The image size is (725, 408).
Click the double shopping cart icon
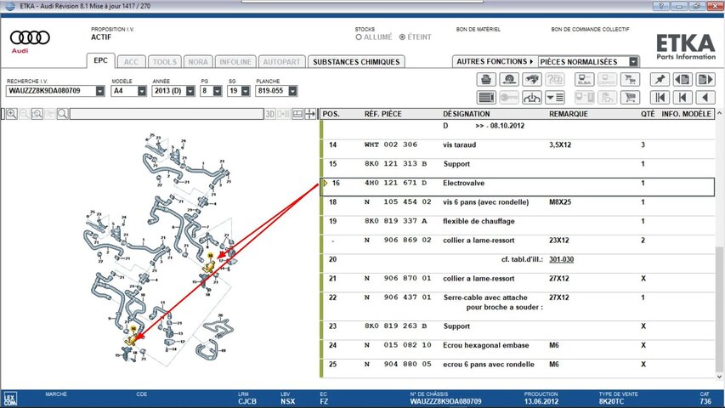(630, 80)
